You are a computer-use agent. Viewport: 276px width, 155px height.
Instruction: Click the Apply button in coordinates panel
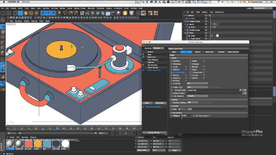coord(174,150)
